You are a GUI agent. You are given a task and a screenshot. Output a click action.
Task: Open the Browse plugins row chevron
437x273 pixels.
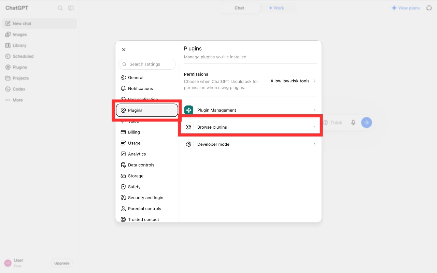point(314,127)
